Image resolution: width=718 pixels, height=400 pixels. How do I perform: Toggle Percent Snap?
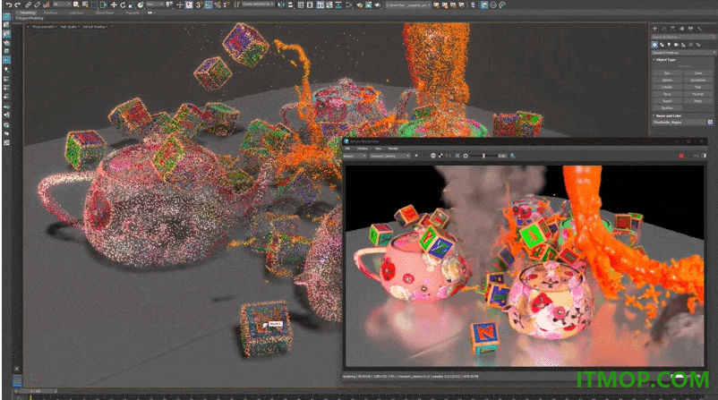coord(218,4)
